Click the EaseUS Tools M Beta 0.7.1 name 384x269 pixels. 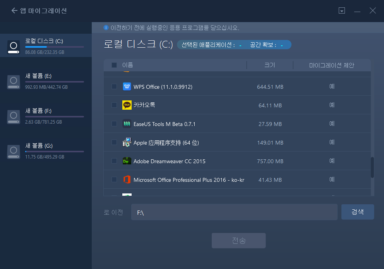tap(165, 124)
